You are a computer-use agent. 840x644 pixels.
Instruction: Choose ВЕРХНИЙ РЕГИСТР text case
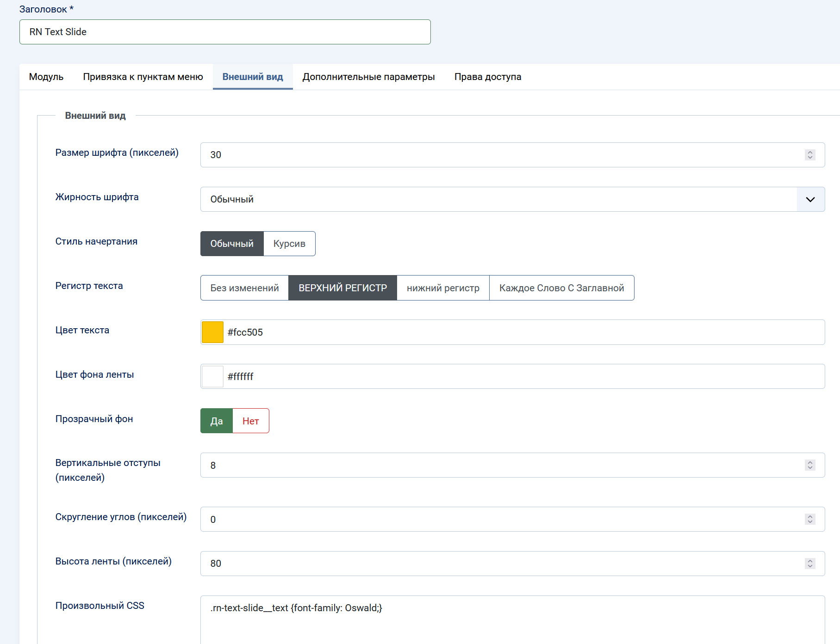coord(342,288)
